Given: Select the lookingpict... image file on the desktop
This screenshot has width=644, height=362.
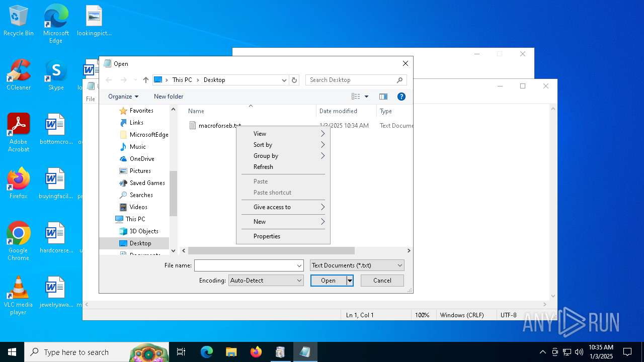Looking at the screenshot, I should point(94,21).
